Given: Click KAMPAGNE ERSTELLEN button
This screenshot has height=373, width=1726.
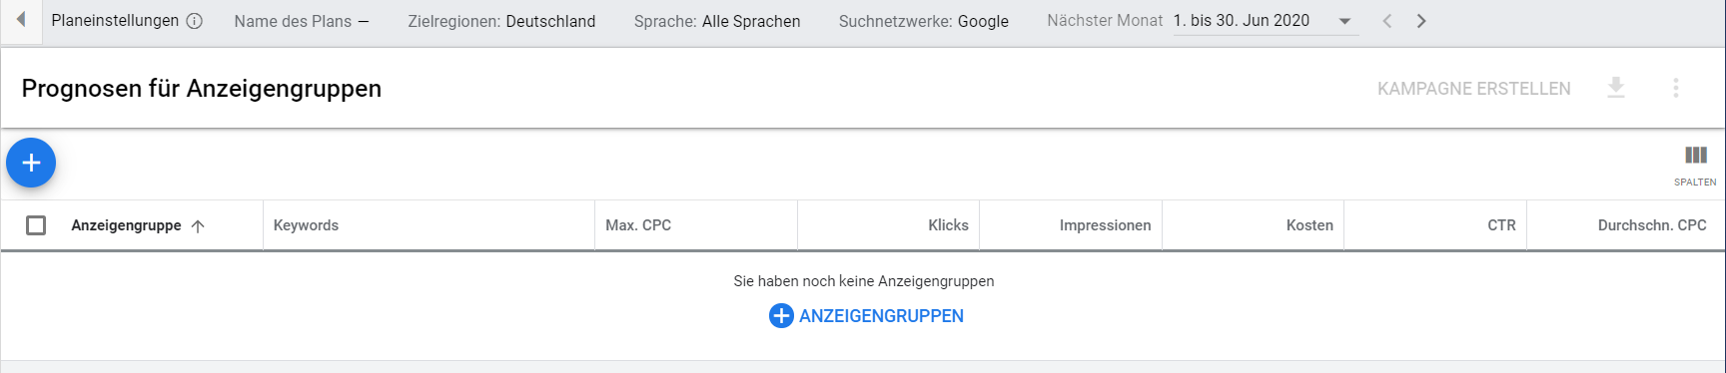Looking at the screenshot, I should pyautogui.click(x=1473, y=89).
